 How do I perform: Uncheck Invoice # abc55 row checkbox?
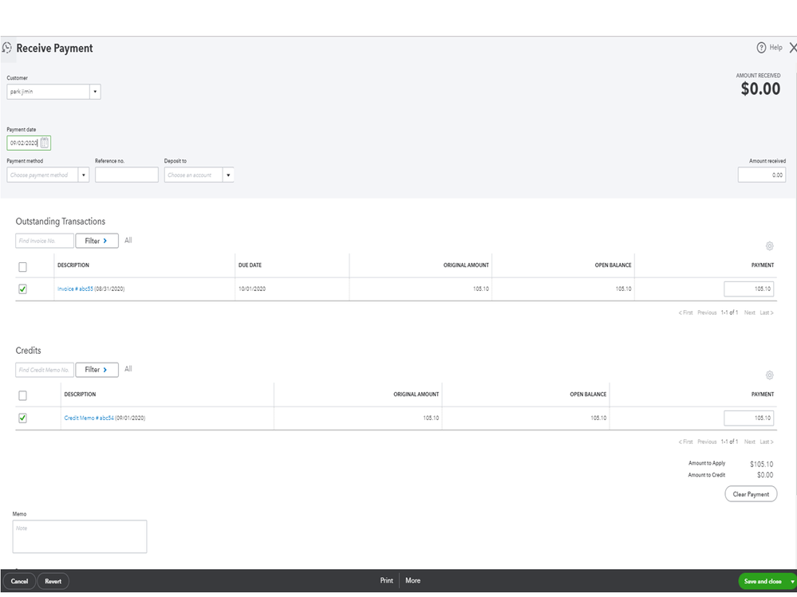(22, 289)
